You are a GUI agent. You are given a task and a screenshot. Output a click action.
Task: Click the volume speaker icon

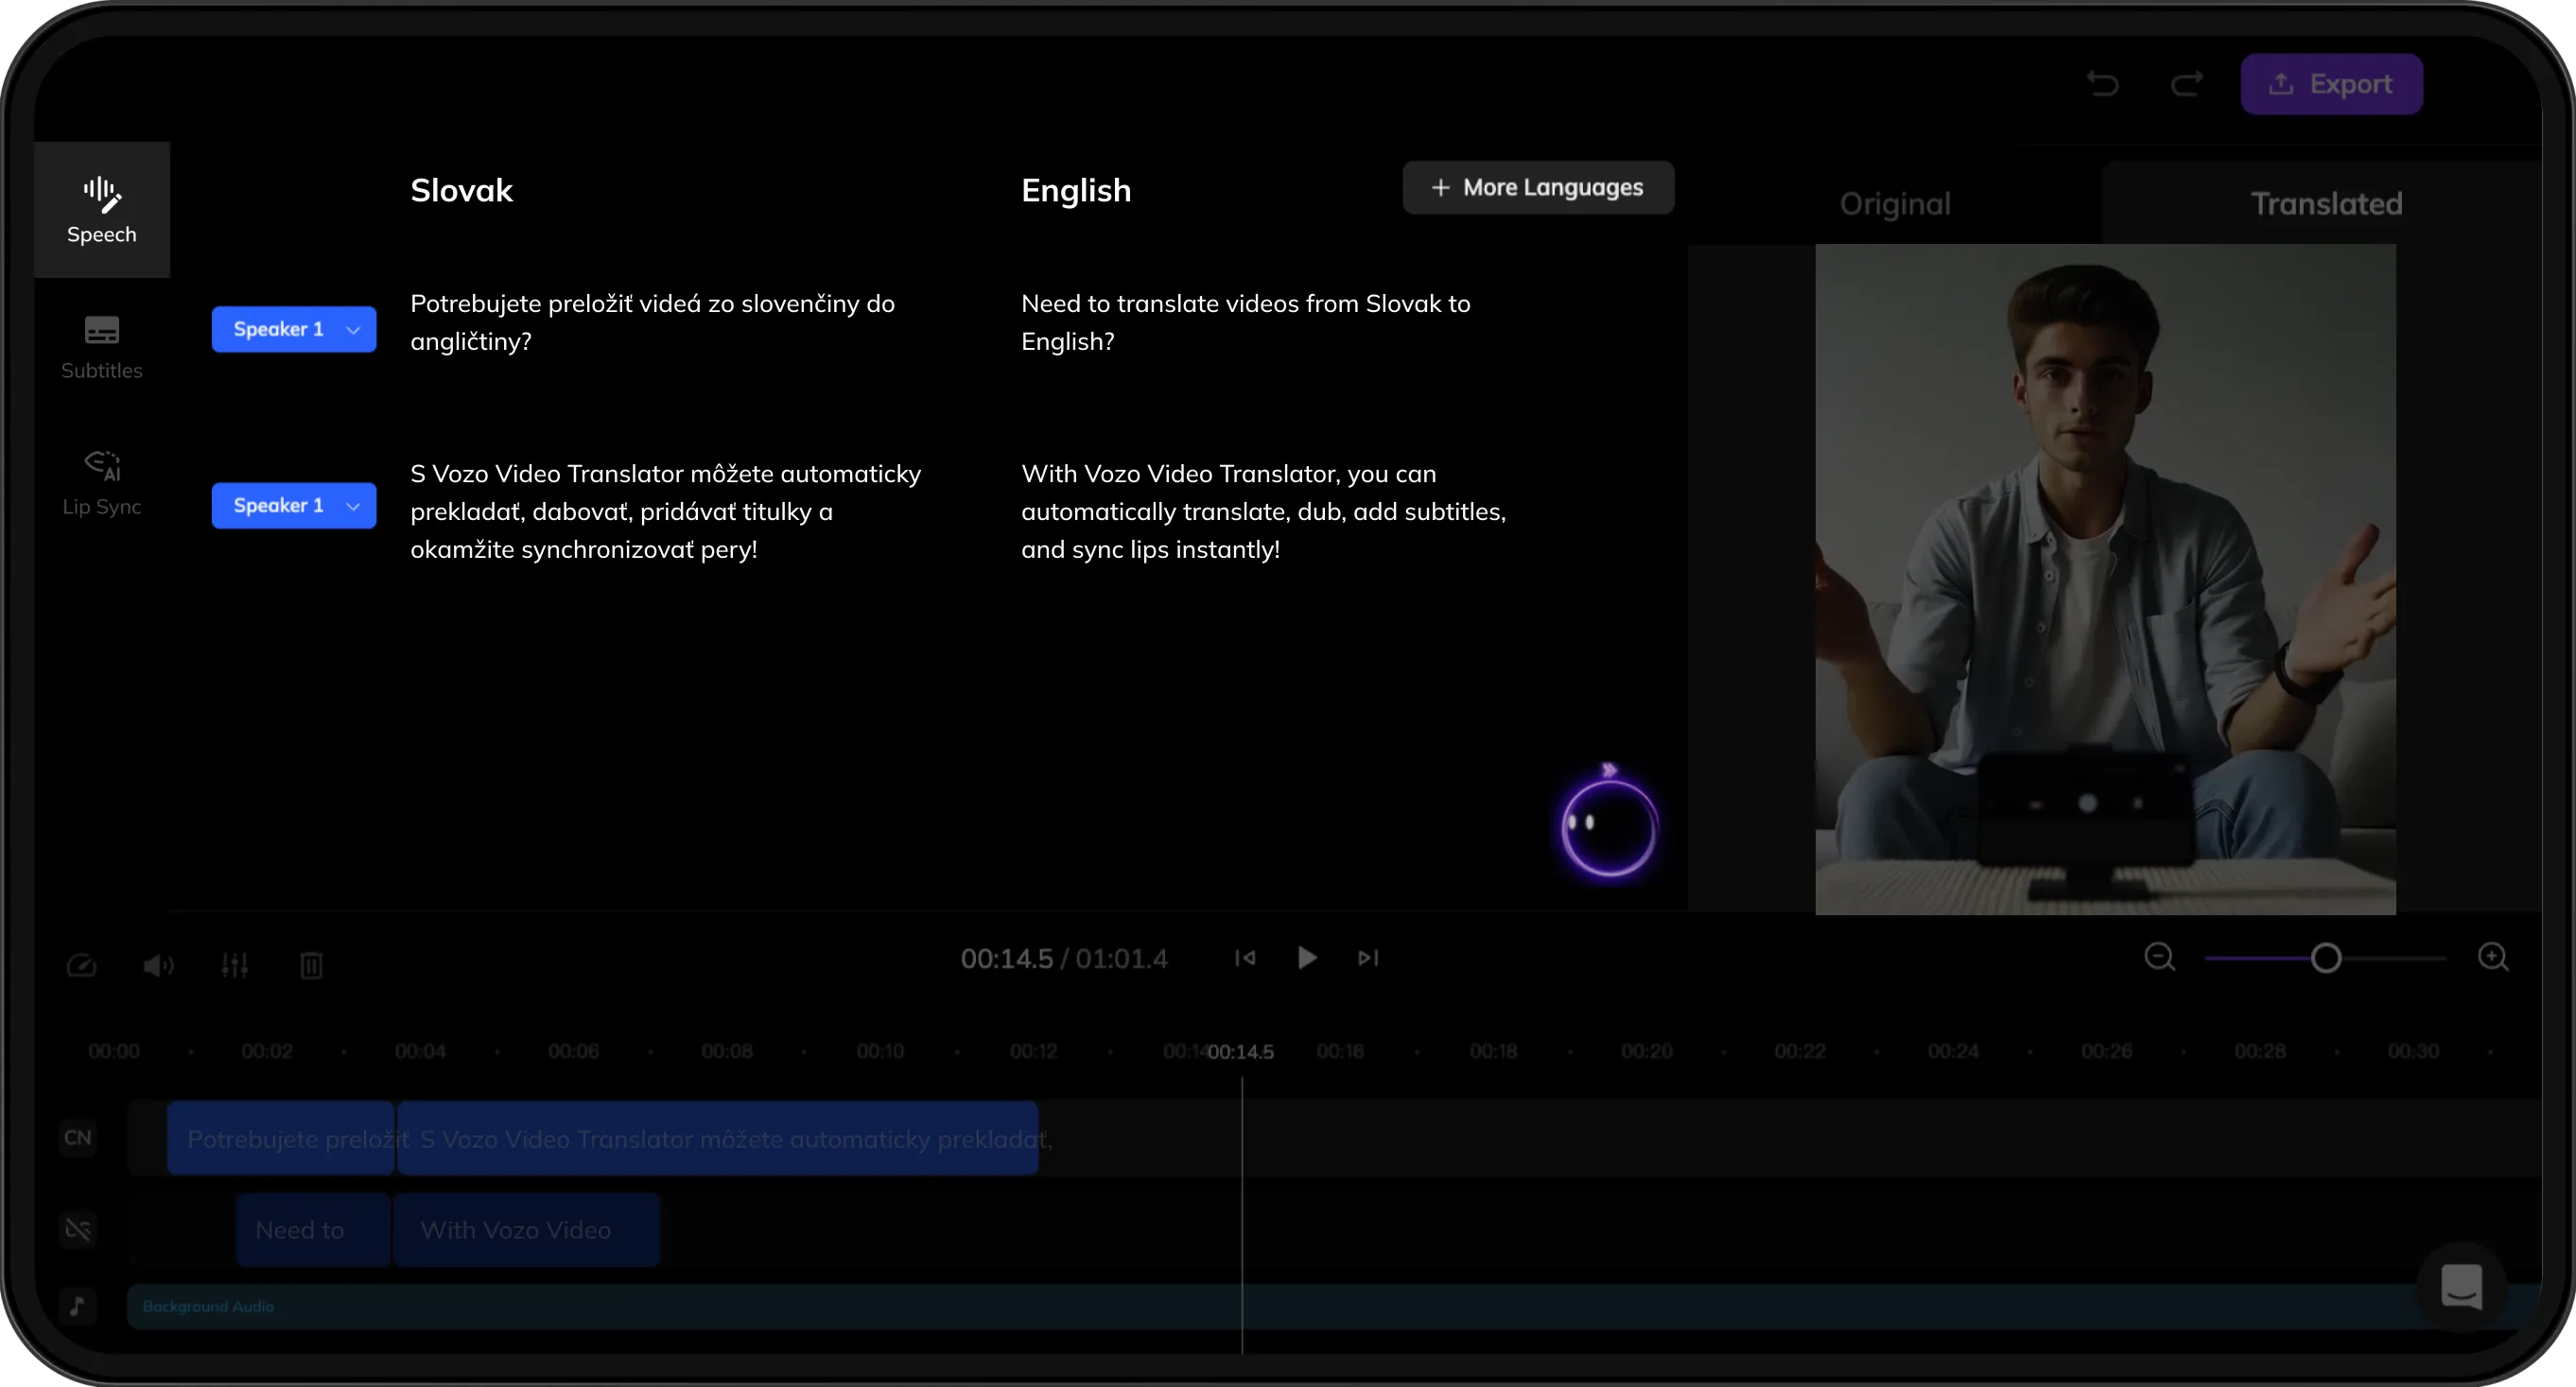coord(158,965)
